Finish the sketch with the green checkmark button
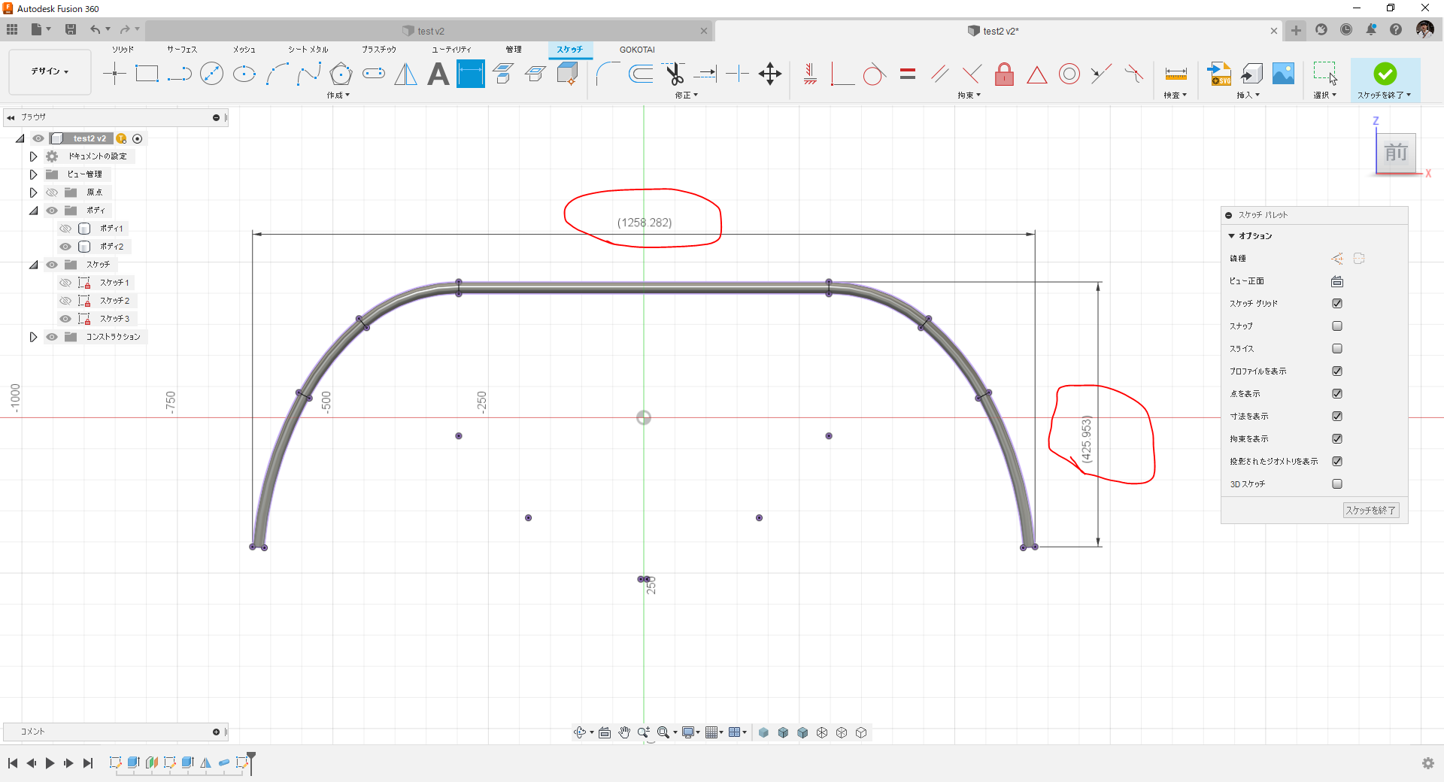Image resolution: width=1444 pixels, height=782 pixels. [x=1386, y=74]
